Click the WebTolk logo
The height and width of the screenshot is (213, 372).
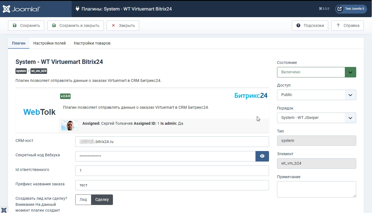(39, 112)
